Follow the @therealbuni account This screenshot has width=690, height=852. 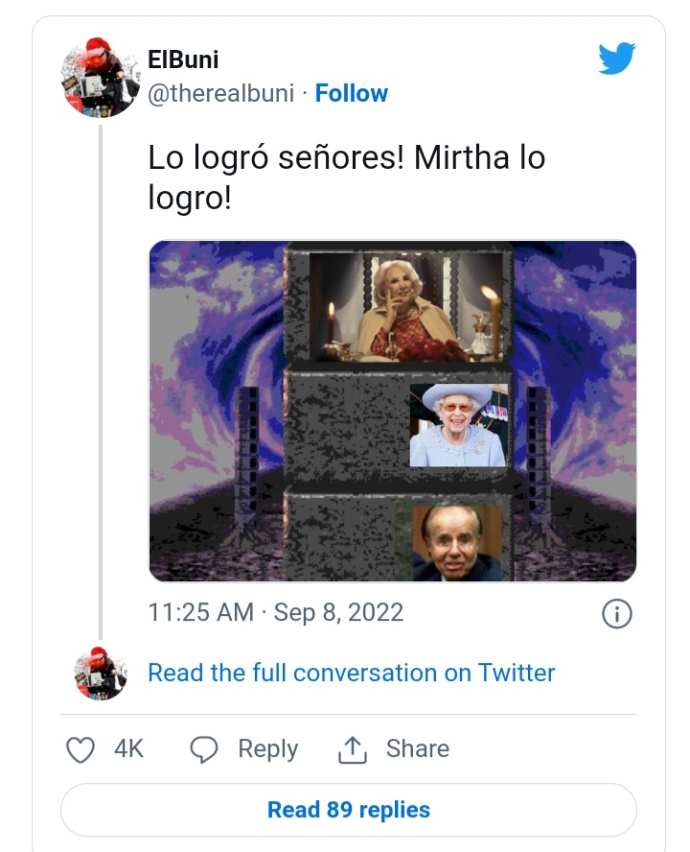pyautogui.click(x=351, y=93)
